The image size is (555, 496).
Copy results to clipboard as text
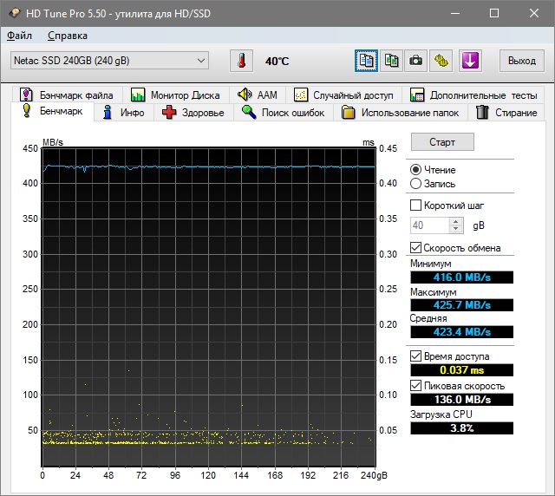click(366, 61)
